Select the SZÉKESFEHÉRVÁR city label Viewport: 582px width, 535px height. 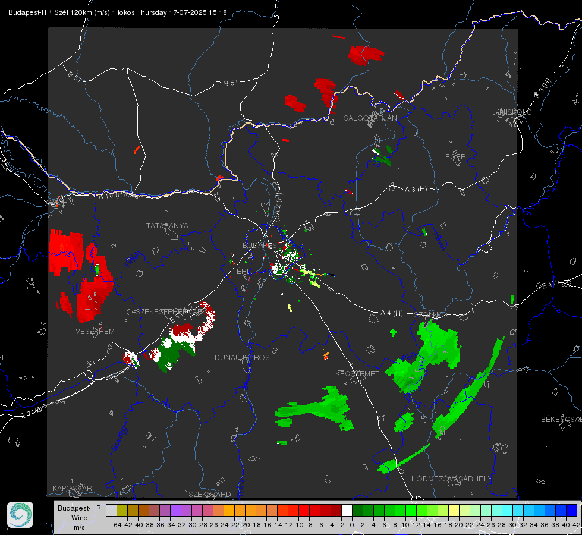(x=169, y=312)
